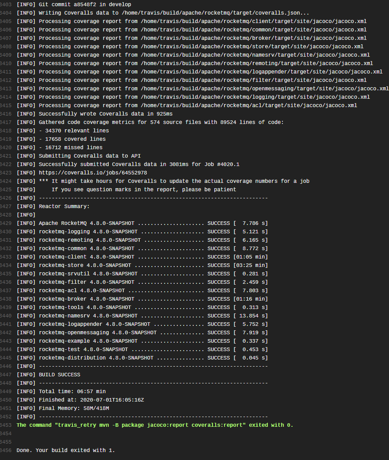Select the rocketmq-test SUCCESS row
This screenshot has width=389, height=460.
(x=142, y=349)
